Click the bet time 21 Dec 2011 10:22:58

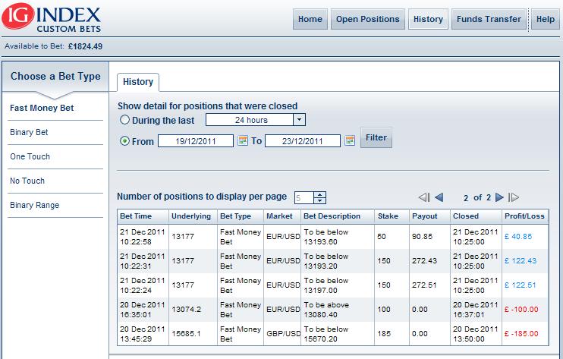tap(143, 237)
